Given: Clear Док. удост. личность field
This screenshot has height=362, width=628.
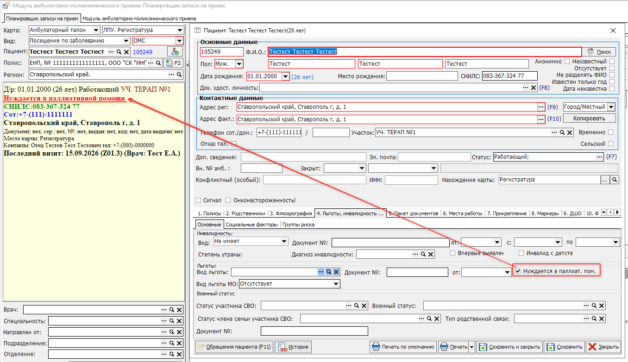Looking at the screenshot, I should click(534, 87).
